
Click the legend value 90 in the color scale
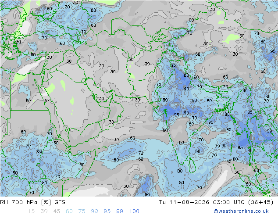94,211
